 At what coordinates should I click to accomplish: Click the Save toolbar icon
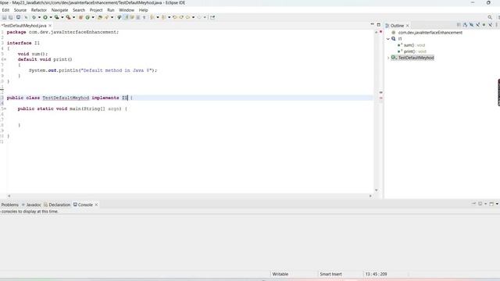(x=4, y=17)
